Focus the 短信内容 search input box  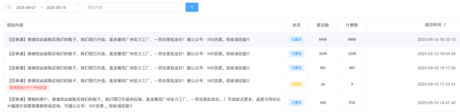(x=133, y=8)
